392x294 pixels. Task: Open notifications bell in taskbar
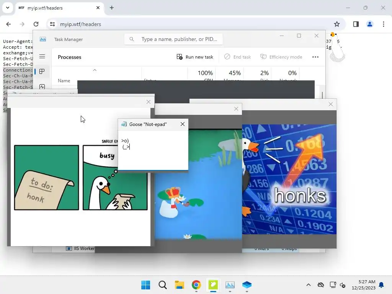pos(381,285)
